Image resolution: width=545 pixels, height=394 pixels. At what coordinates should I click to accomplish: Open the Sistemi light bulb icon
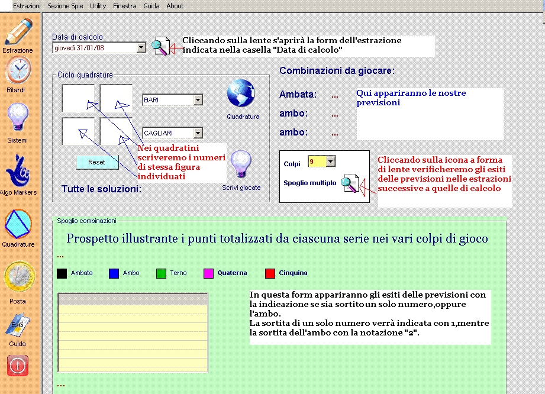click(x=18, y=117)
